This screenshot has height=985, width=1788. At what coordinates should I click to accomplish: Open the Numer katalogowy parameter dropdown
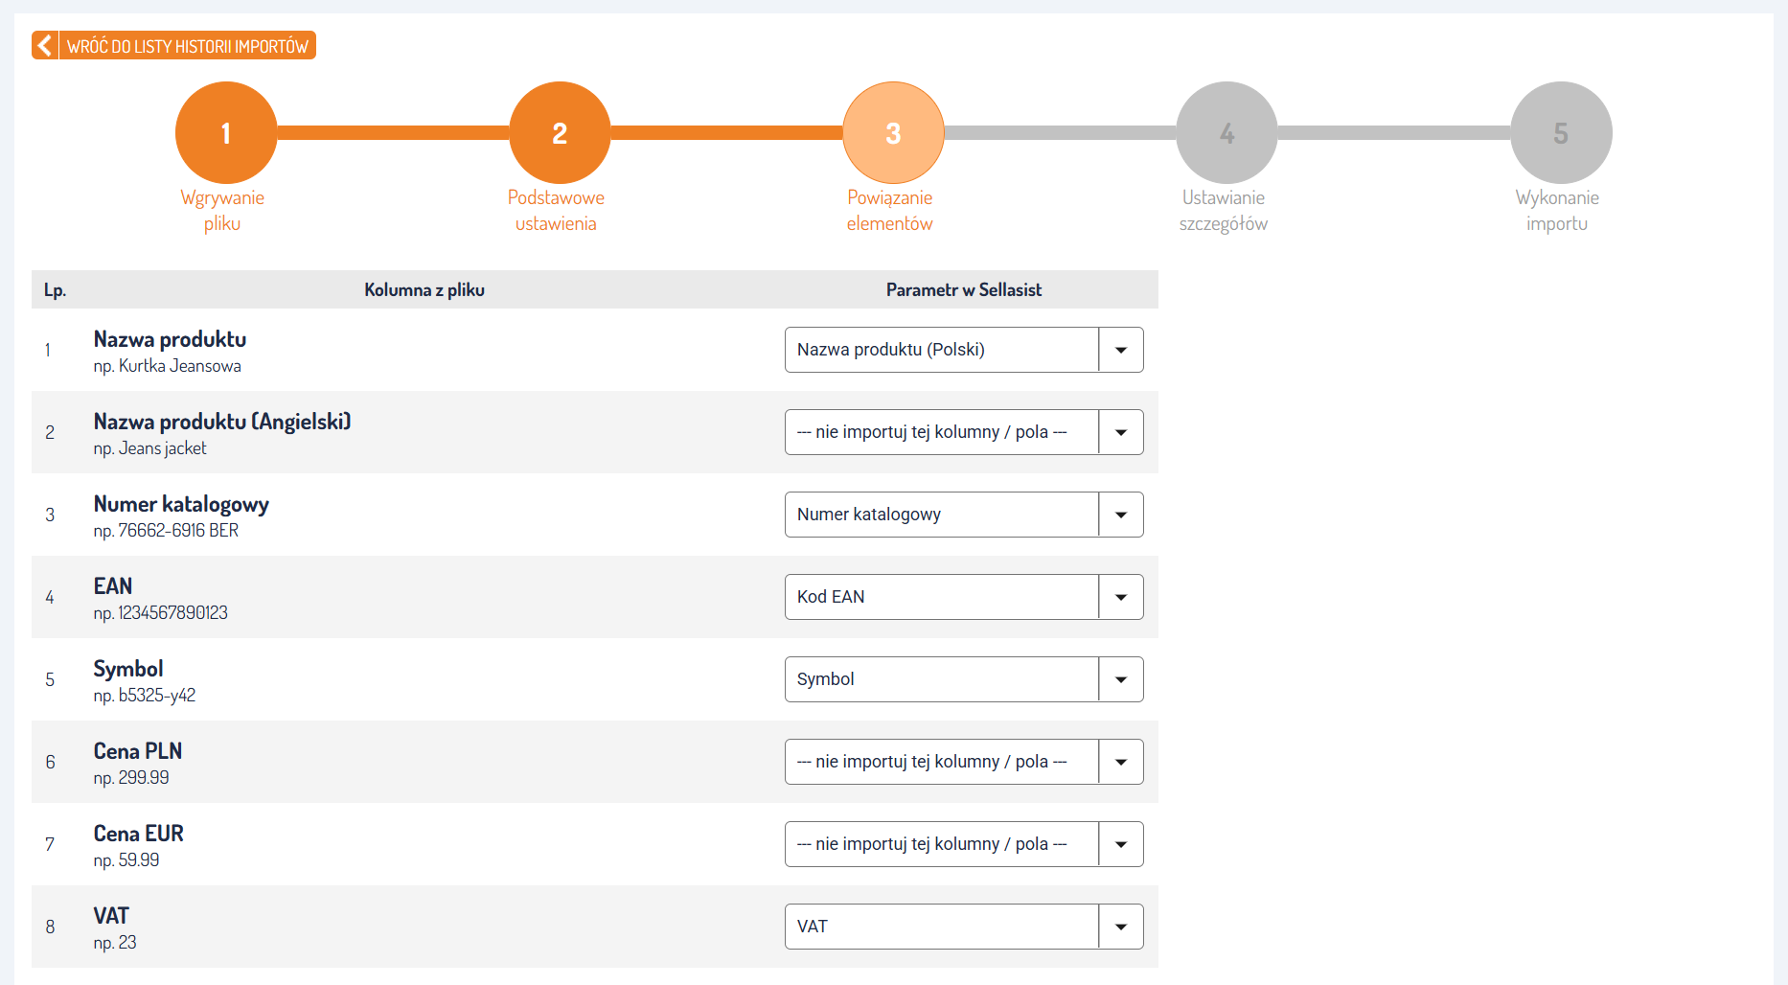(963, 515)
